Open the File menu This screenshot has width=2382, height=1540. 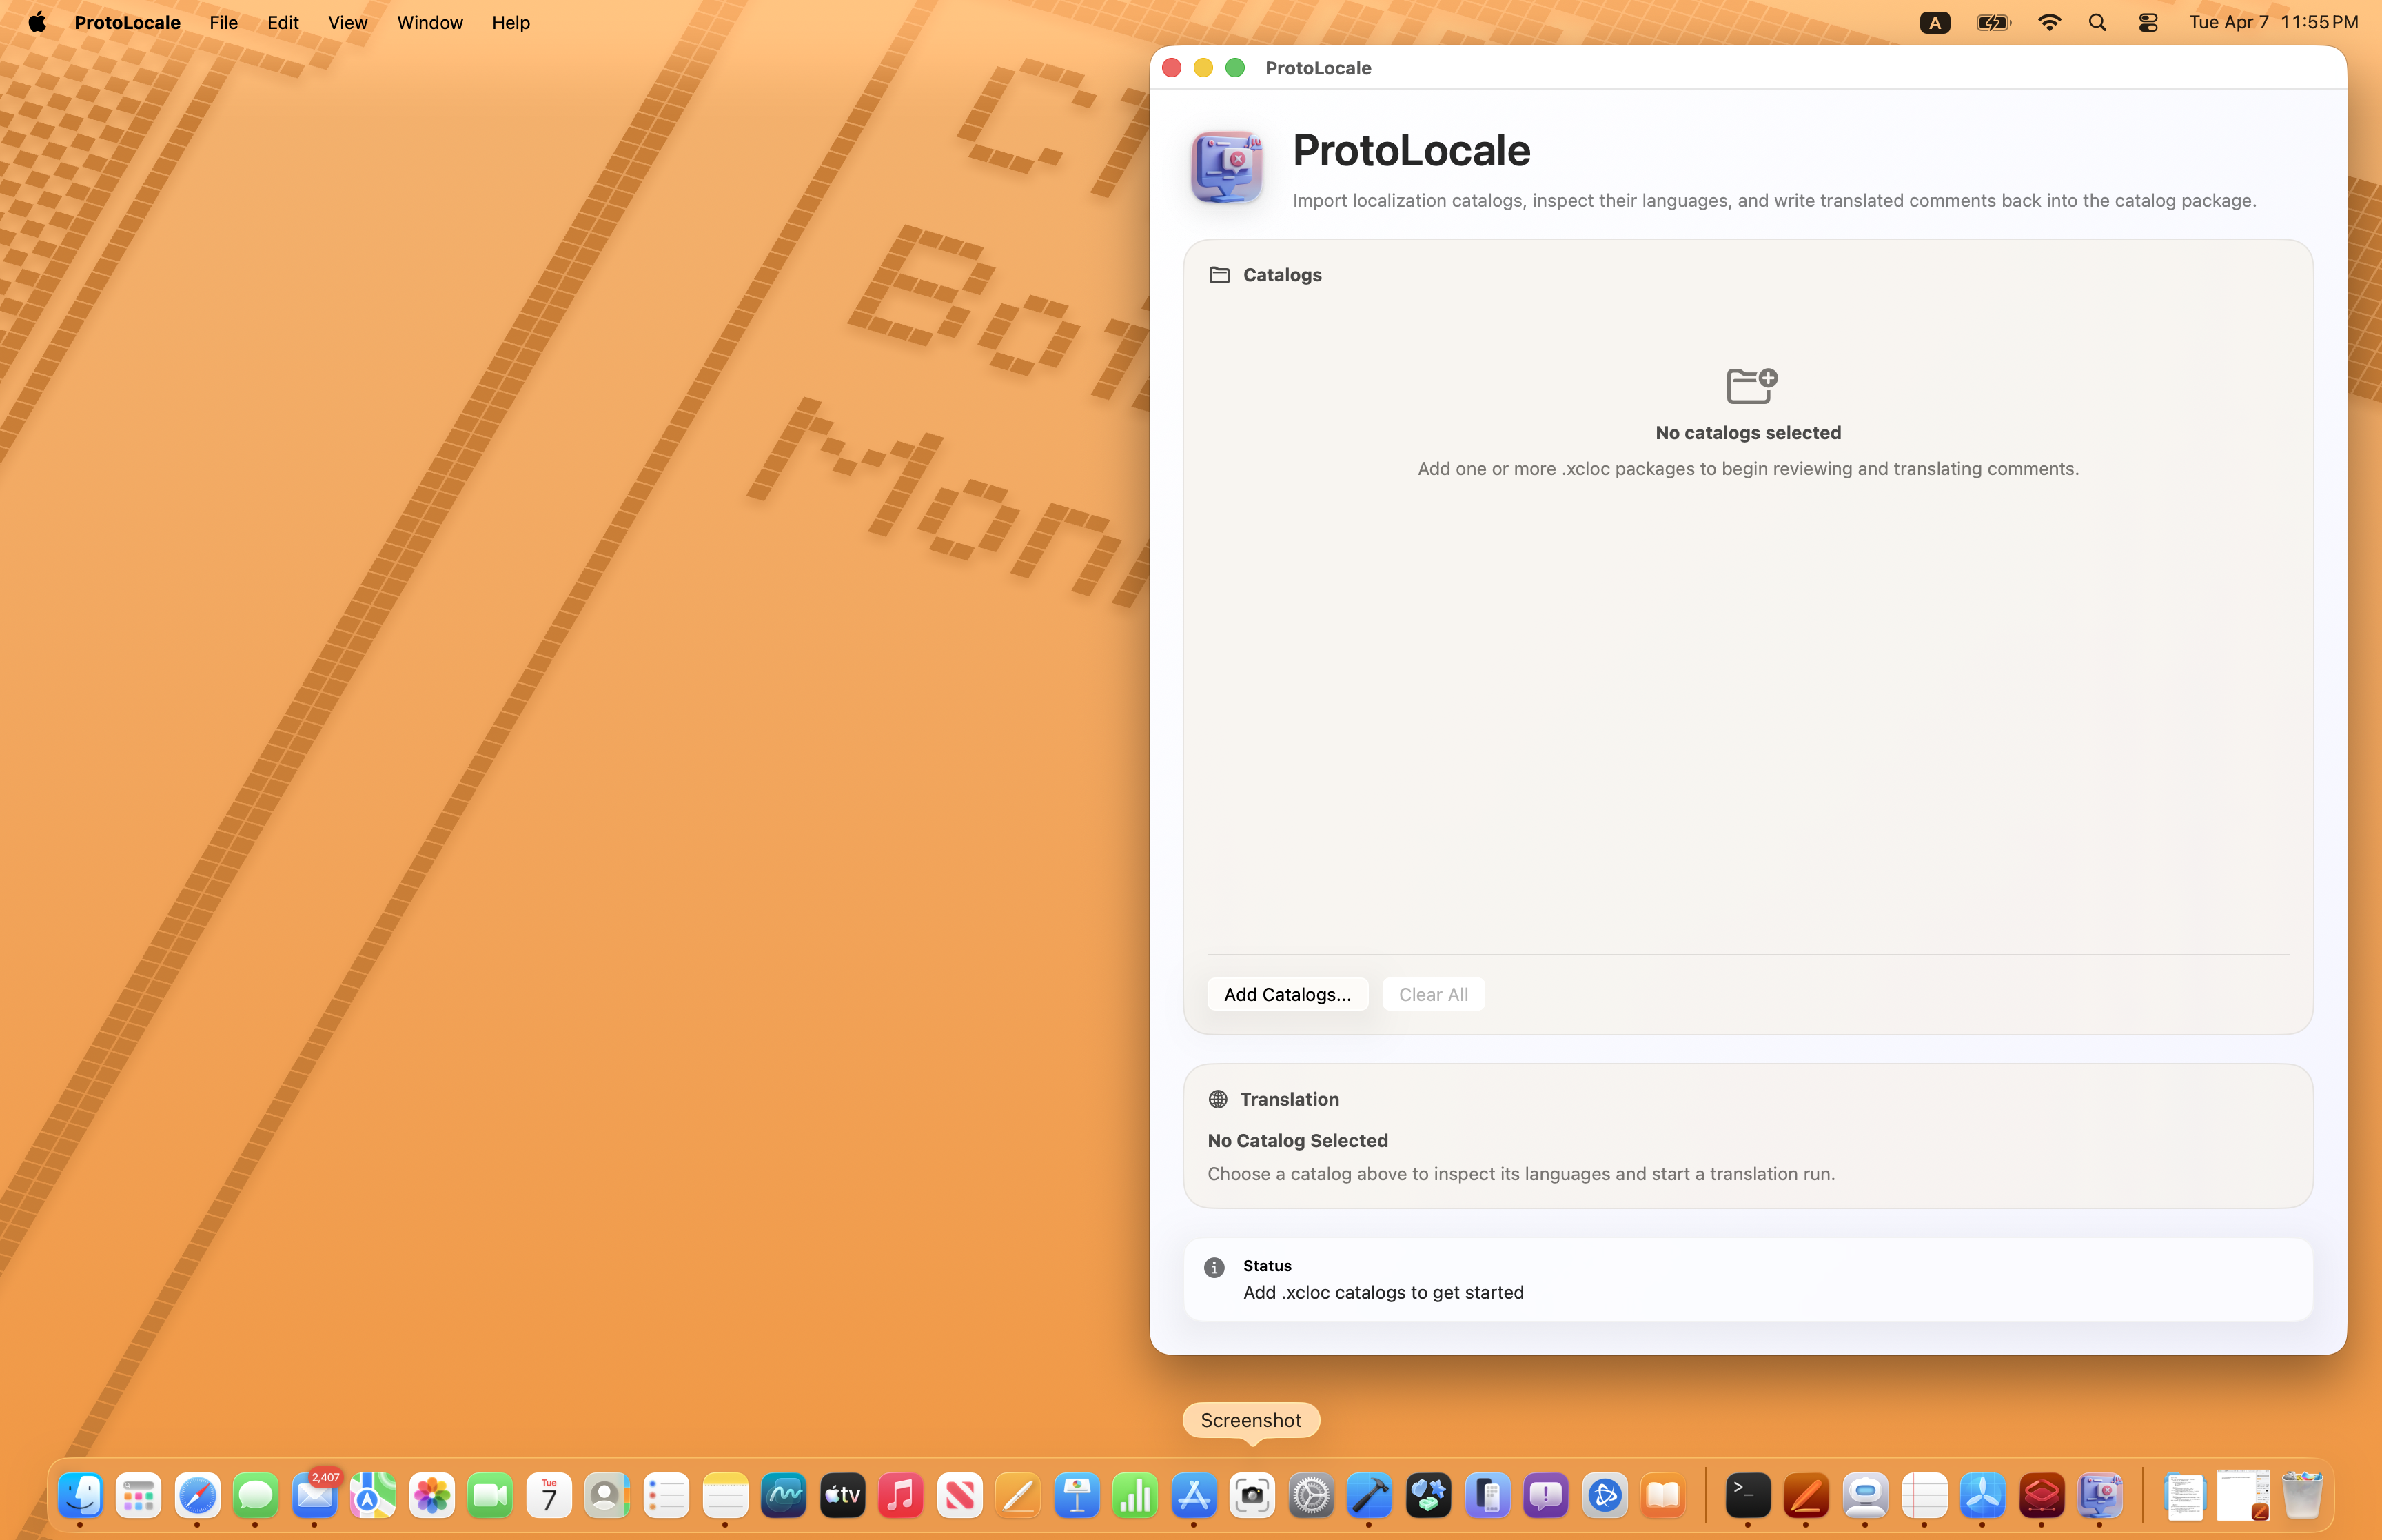223,22
